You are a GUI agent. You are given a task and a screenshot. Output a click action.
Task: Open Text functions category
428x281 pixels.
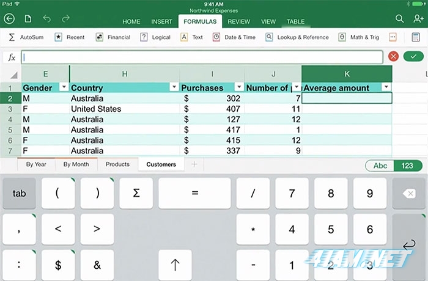tap(191, 37)
